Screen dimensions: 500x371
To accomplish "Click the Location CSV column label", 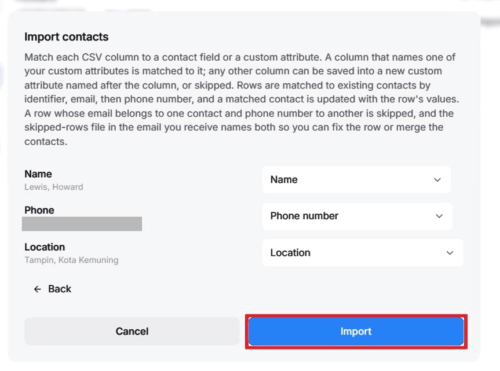I will point(45,247).
